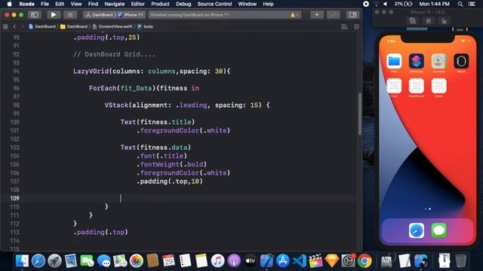The image size is (483, 271).
Task: Click line number 109 in the gutter
Action: (14, 198)
